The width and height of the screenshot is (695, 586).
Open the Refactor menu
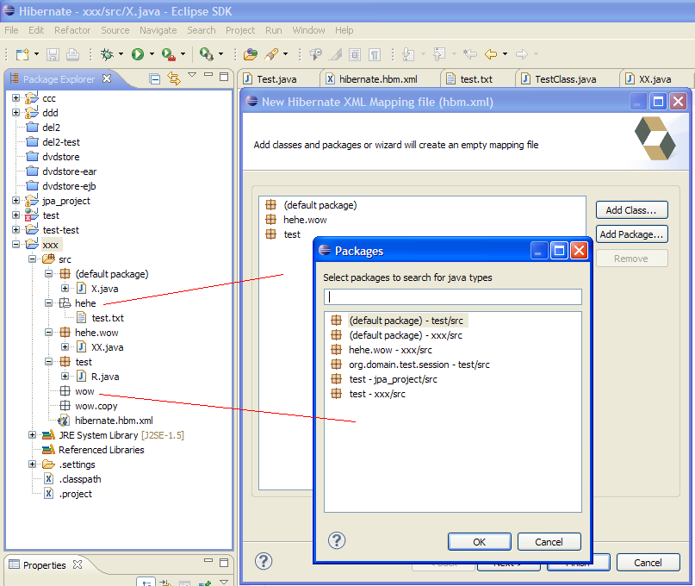pos(72,30)
